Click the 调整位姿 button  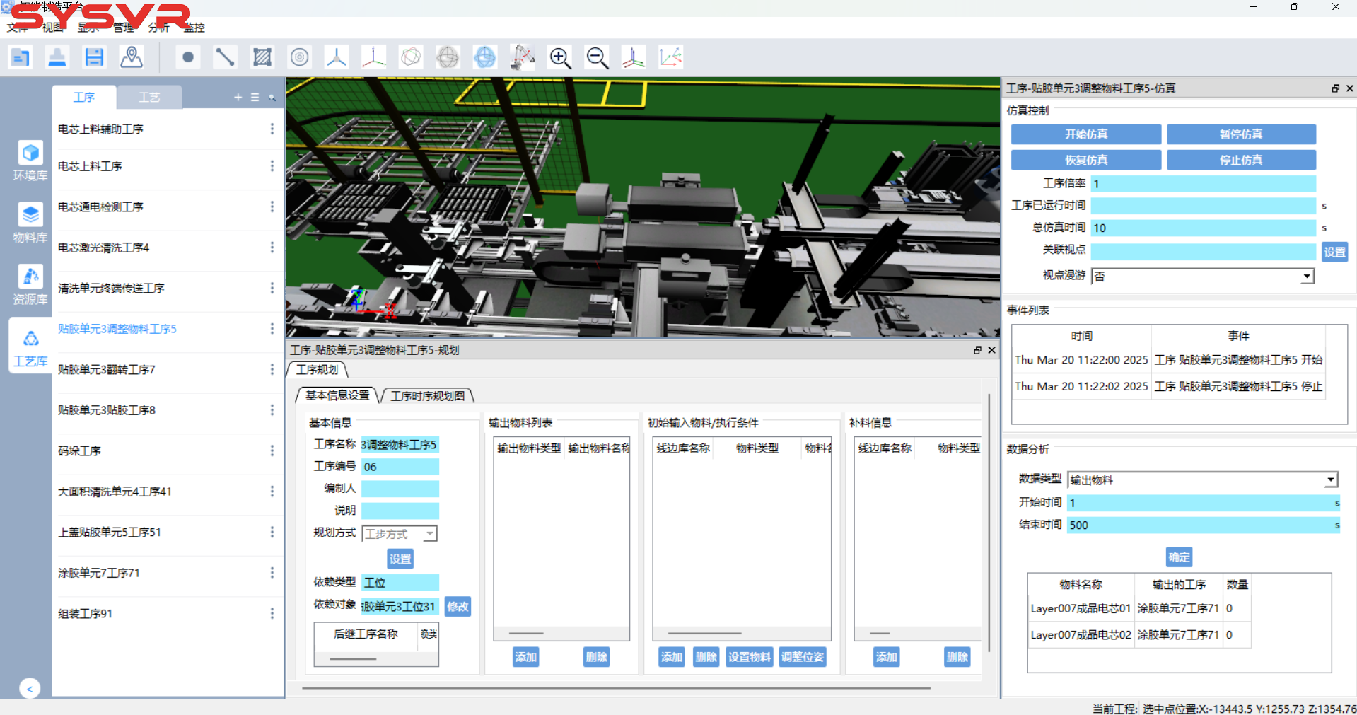tap(803, 657)
